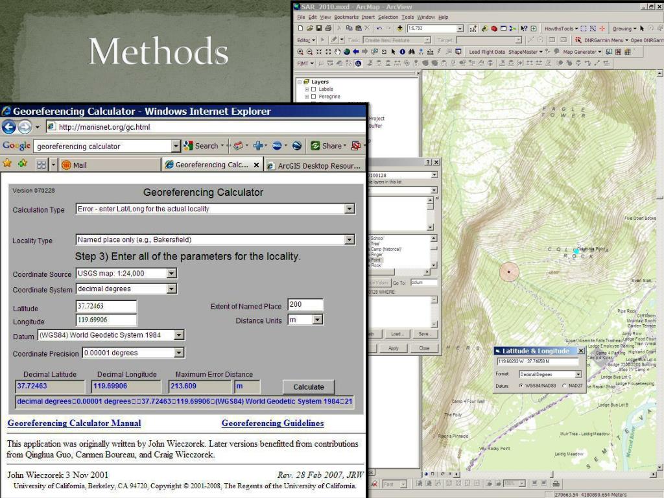
Task: Click the Add to Favorites star-plus icon
Action: click(23, 163)
